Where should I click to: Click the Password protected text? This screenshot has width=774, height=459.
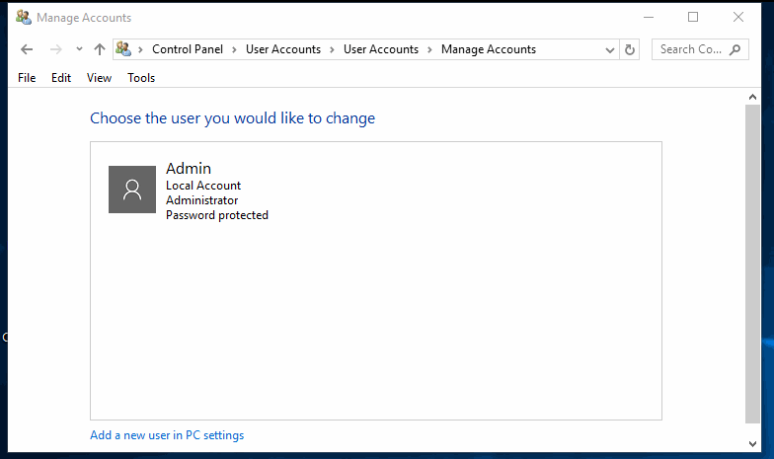tap(217, 215)
